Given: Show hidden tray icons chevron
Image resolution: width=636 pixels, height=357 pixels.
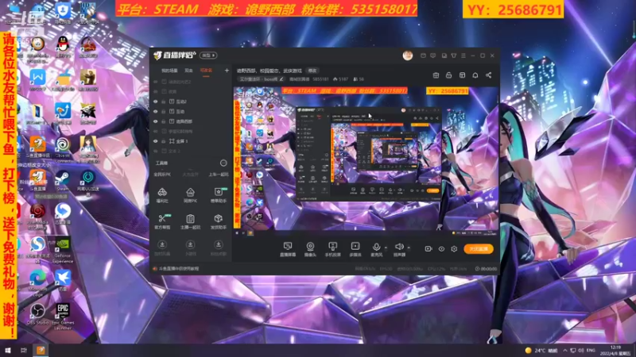Looking at the screenshot, I should click(x=564, y=351).
